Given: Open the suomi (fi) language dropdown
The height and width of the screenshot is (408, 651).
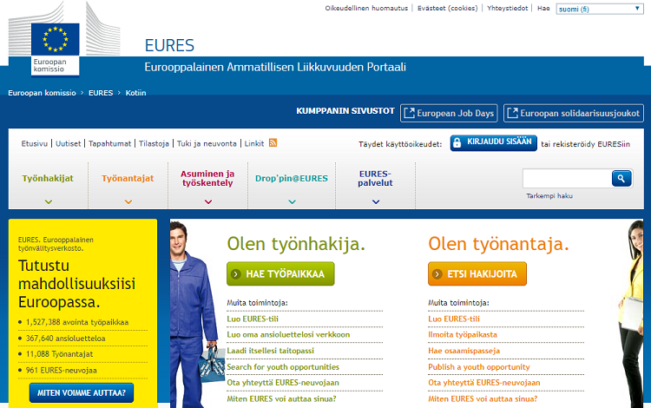Looking at the screenshot, I should (x=598, y=9).
